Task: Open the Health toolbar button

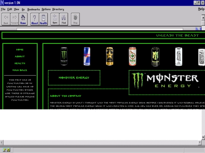Action: (x=43, y=19)
